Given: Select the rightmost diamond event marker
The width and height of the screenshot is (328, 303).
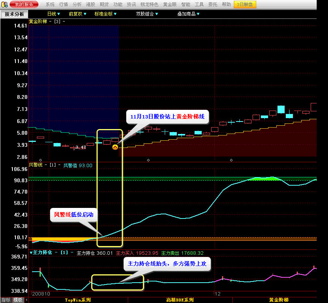Looking at the screenshot, I should [x=231, y=160].
